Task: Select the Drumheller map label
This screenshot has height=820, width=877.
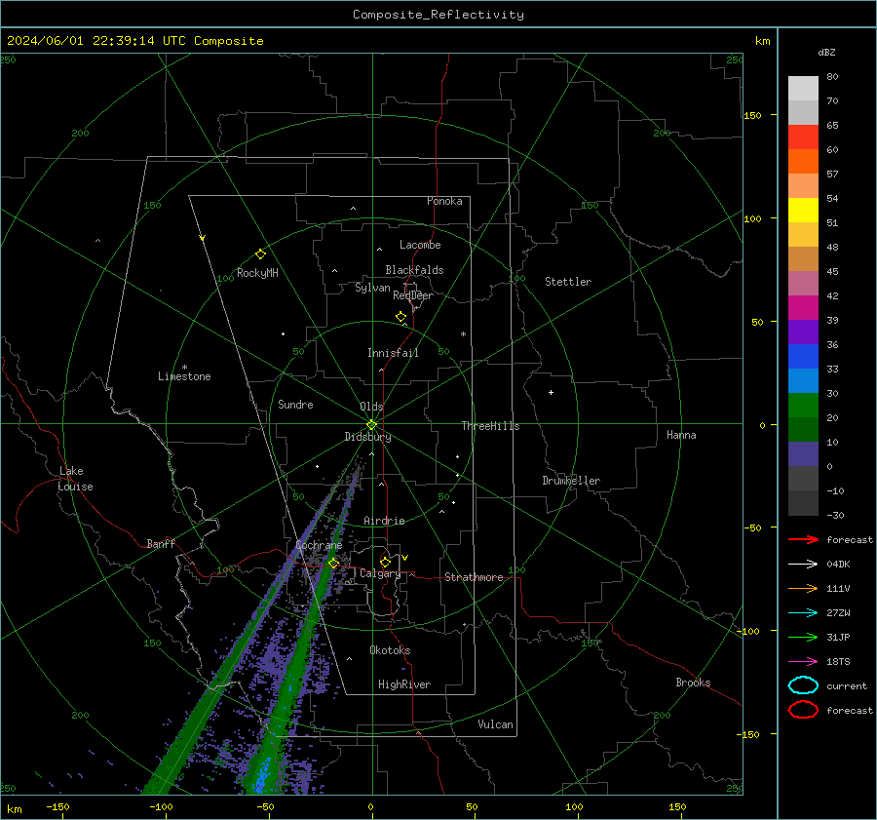Action: [571, 481]
